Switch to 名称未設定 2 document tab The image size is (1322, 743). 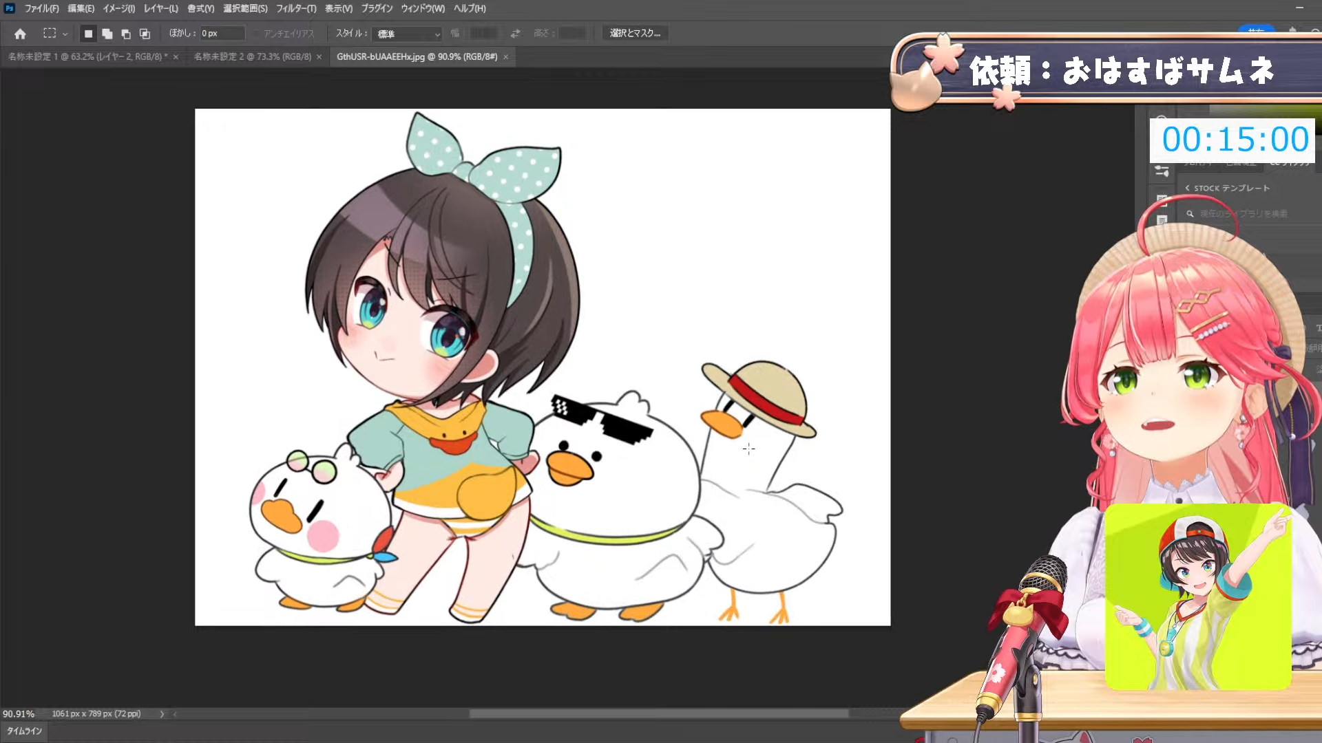pyautogui.click(x=252, y=56)
